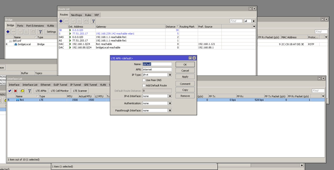Open Authentication dropdown
The height and width of the screenshot is (170, 334).
pos(170,103)
